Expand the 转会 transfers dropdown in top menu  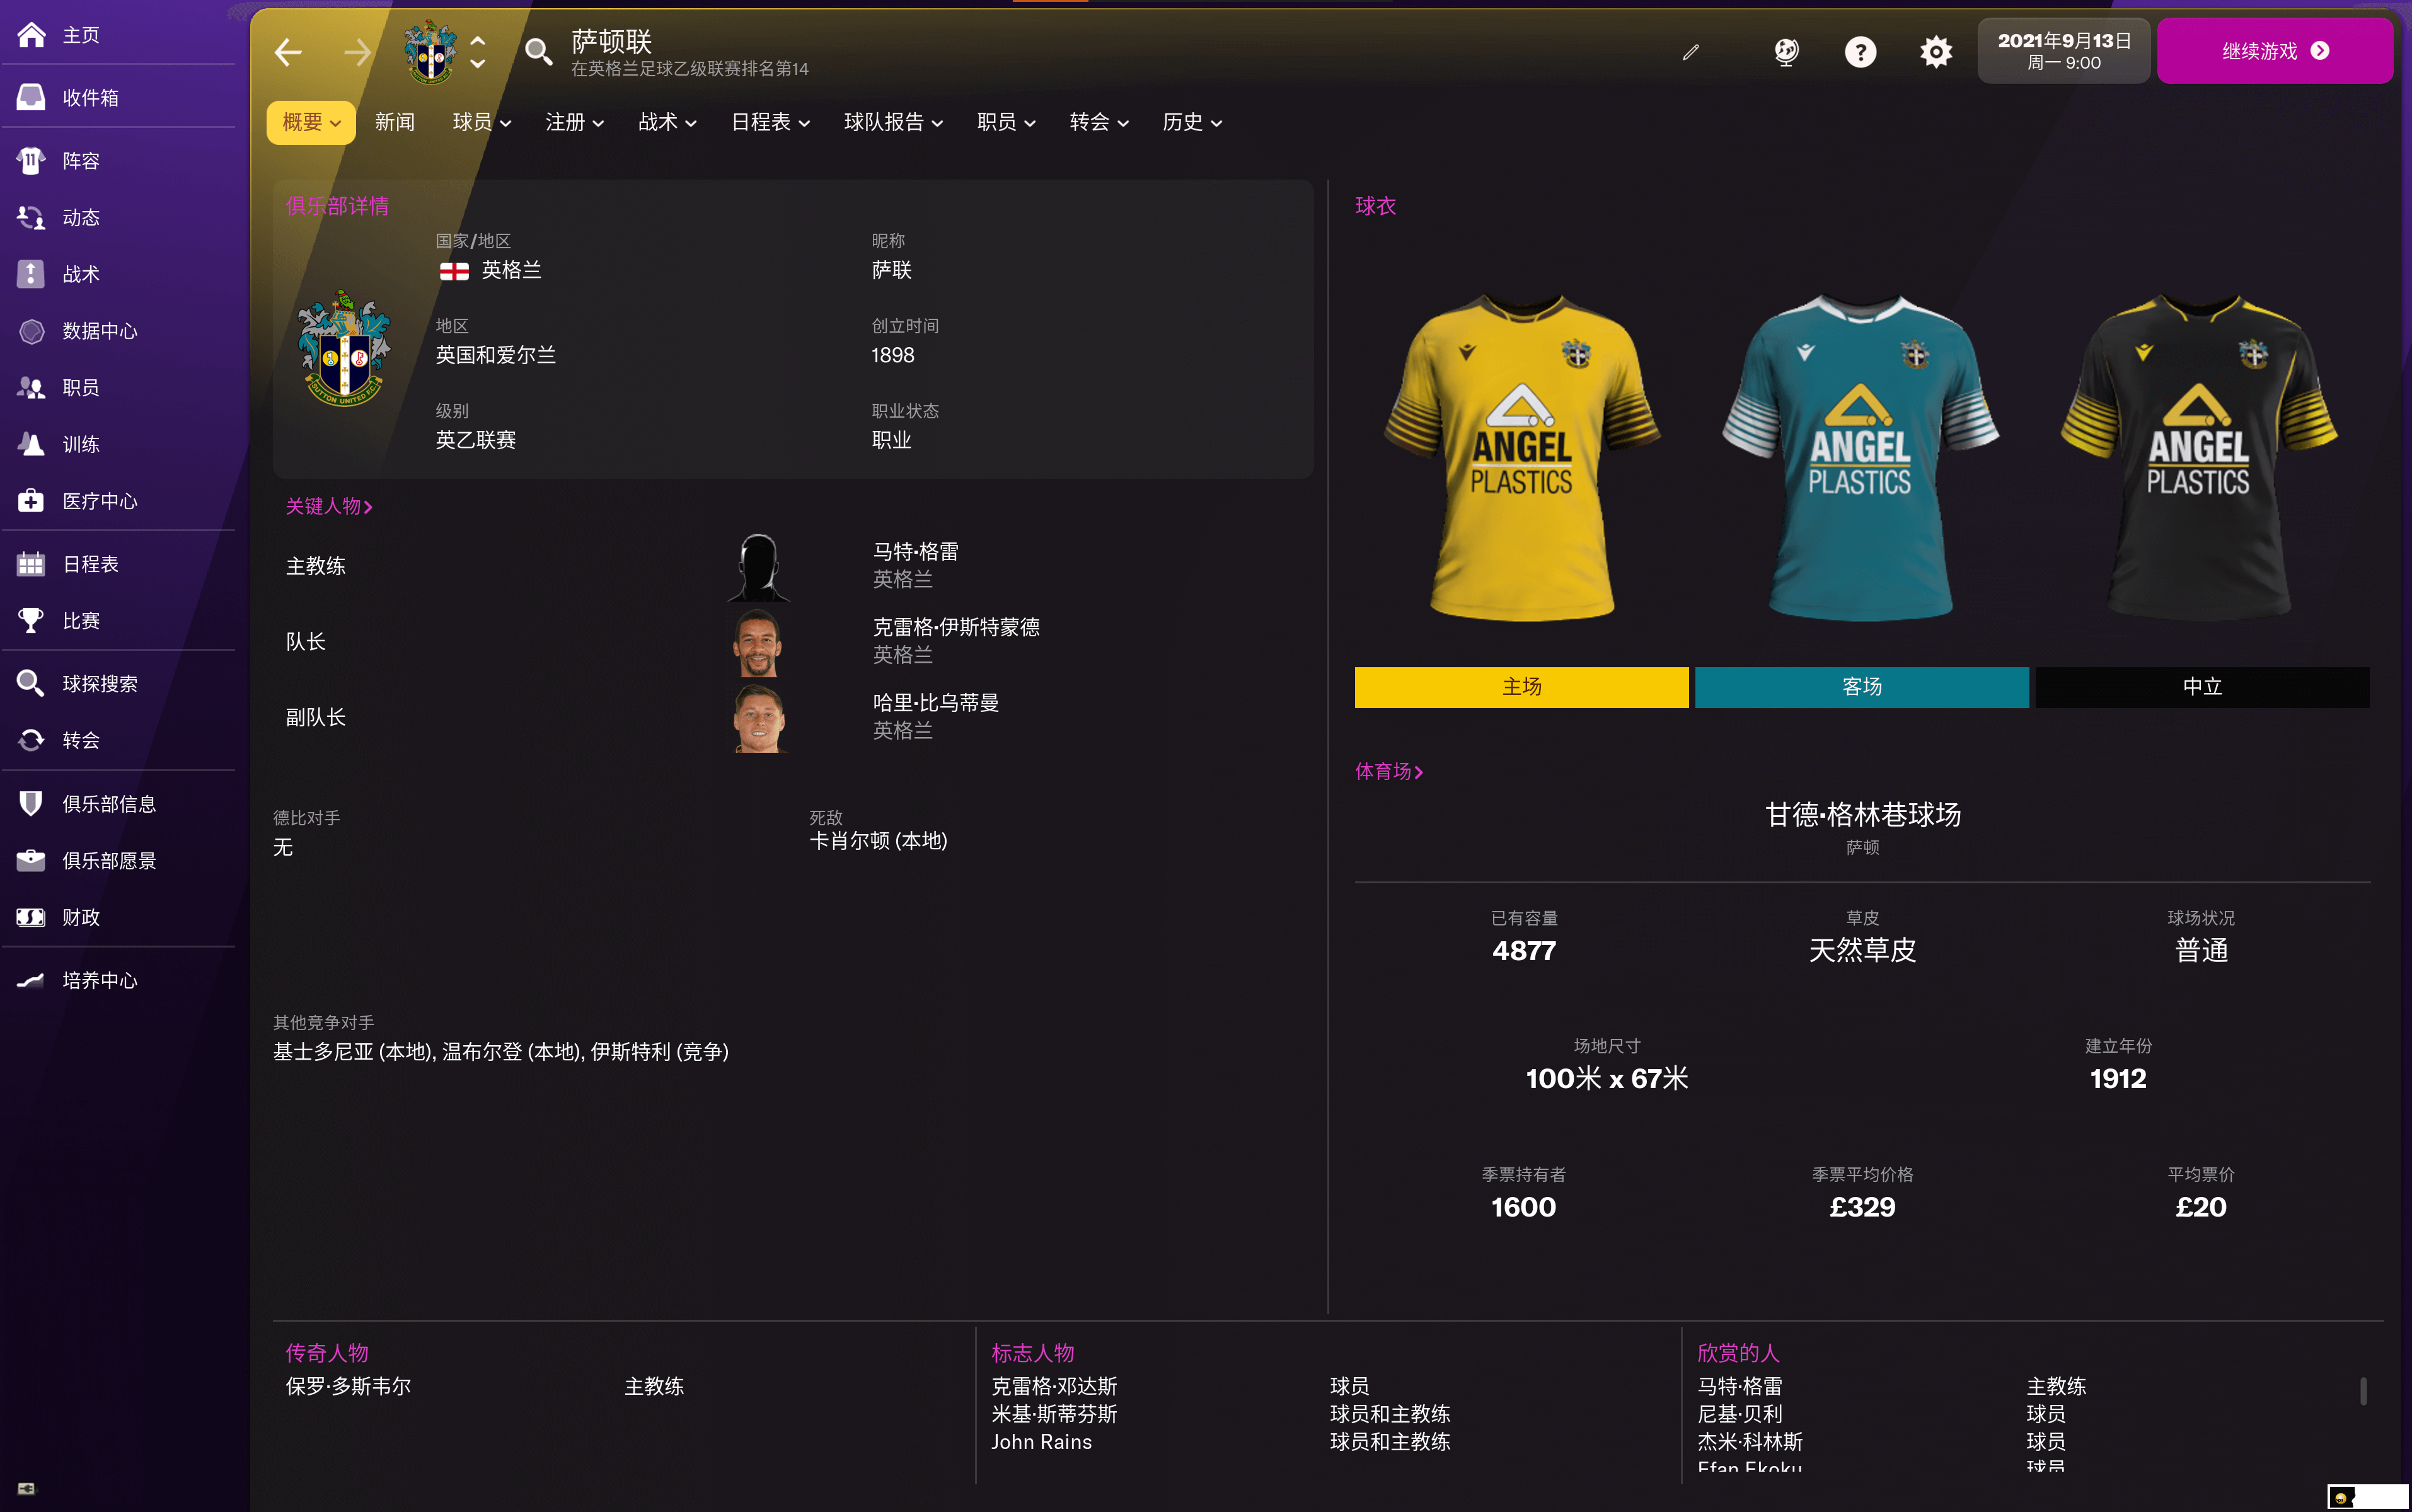tap(1099, 123)
